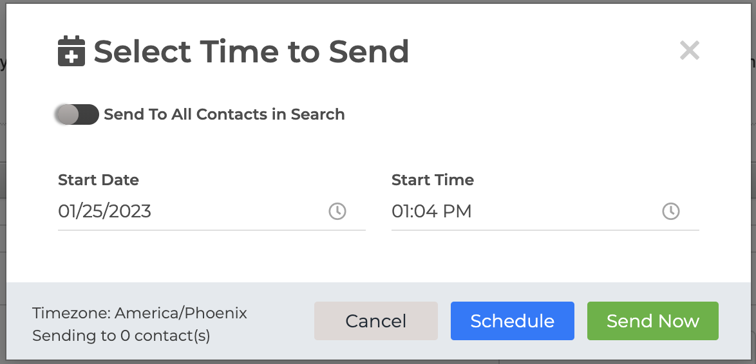
Task: Click the blue Schedule button
Action: coord(513,321)
